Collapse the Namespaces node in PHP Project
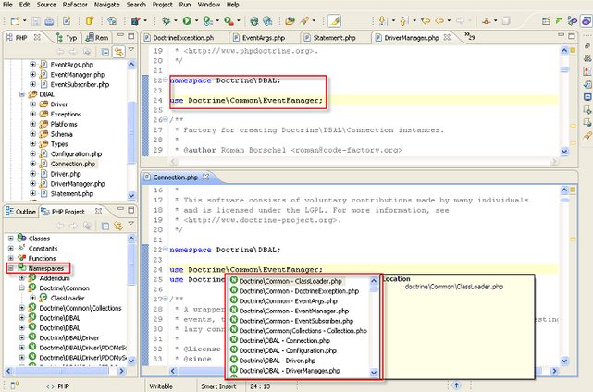This screenshot has height=392, width=593. [x=11, y=268]
